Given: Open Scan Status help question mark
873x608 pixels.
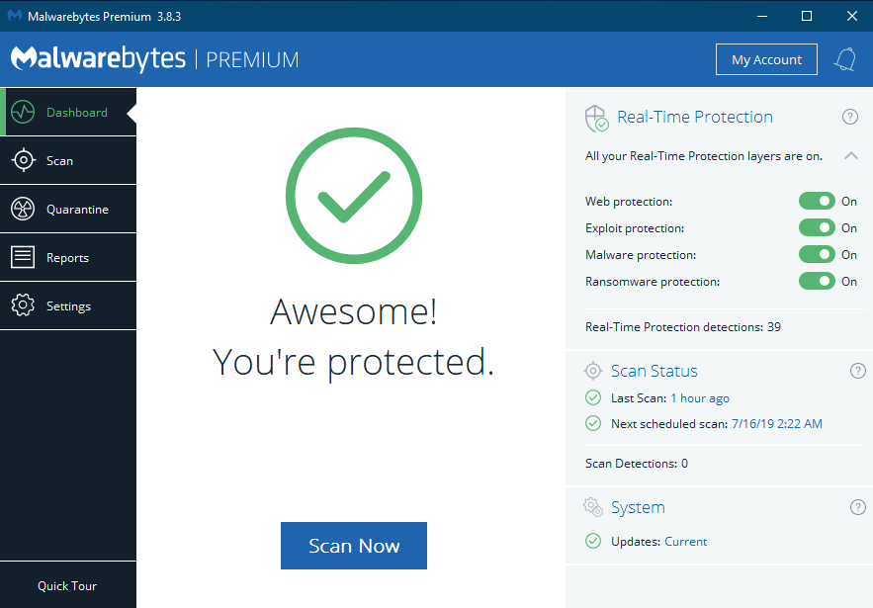Looking at the screenshot, I should (857, 371).
